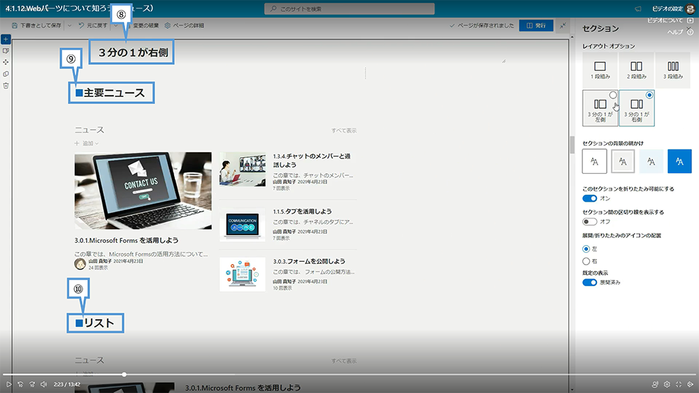Select 2 段組み layout option
This screenshot has height=393, width=699.
pyautogui.click(x=636, y=70)
